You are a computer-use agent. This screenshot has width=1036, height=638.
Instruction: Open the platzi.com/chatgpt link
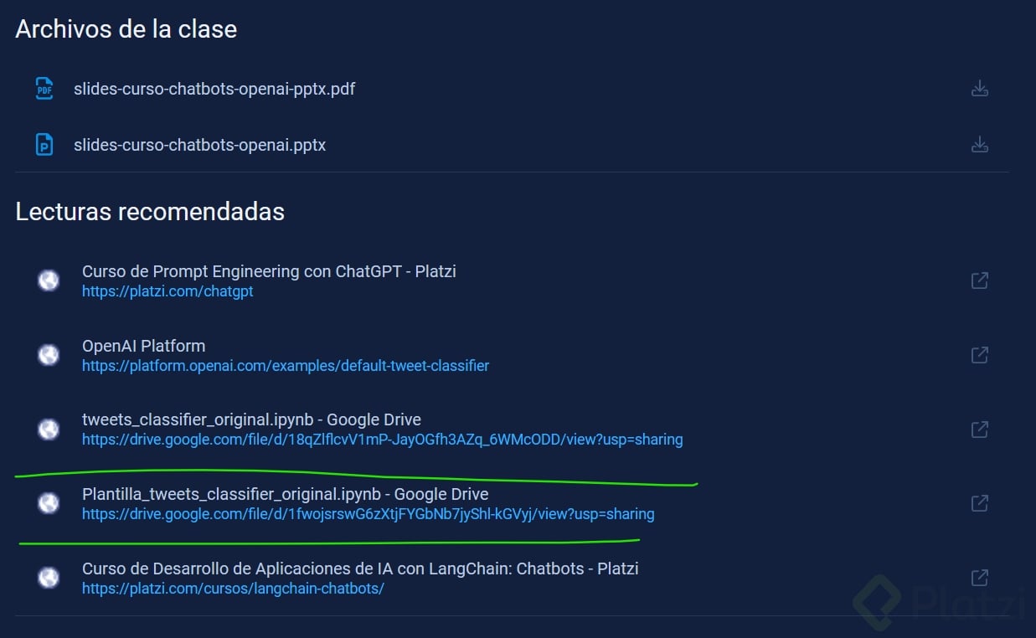coord(168,291)
